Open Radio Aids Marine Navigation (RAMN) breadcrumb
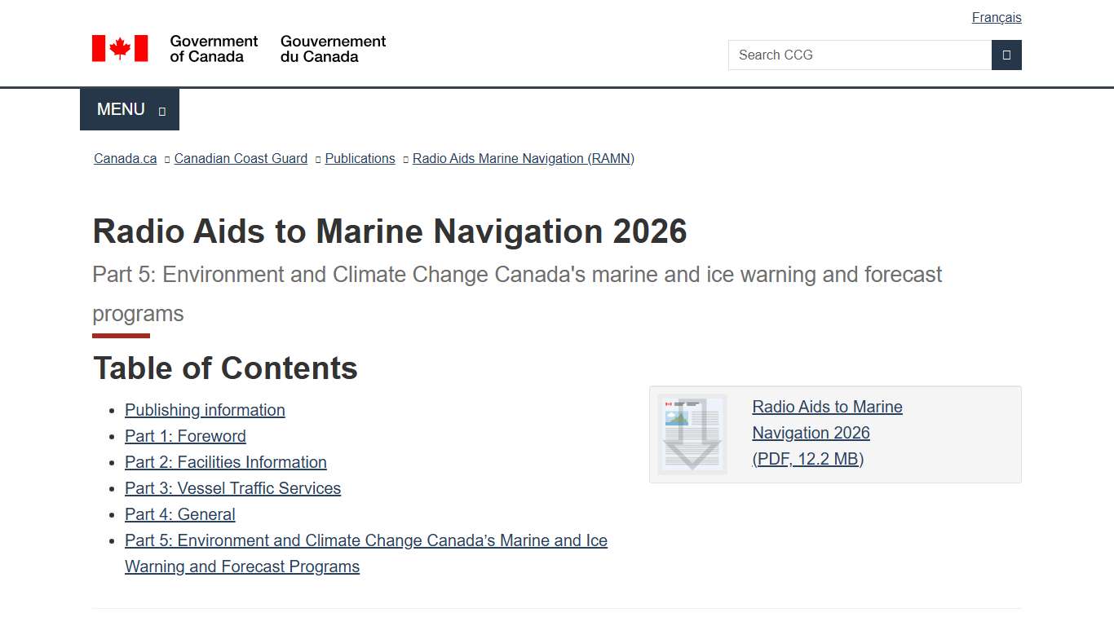This screenshot has height=626, width=1114. pos(523,158)
